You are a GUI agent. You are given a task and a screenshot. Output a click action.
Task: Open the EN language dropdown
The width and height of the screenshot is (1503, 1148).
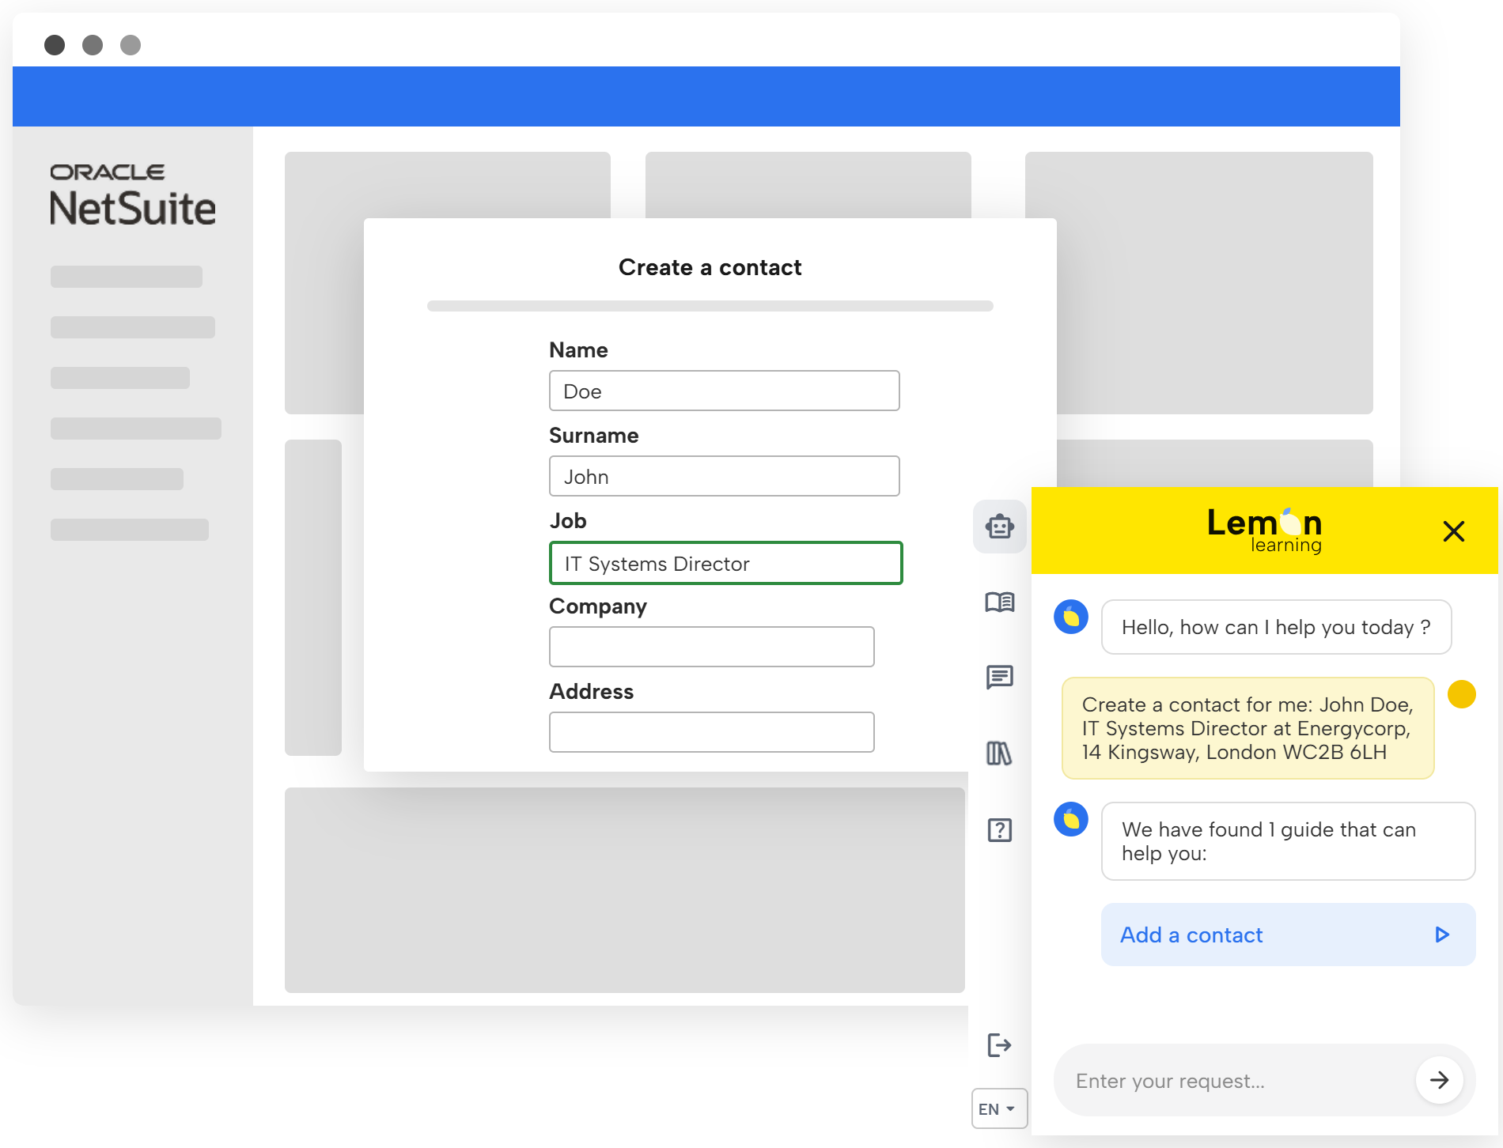(999, 1108)
